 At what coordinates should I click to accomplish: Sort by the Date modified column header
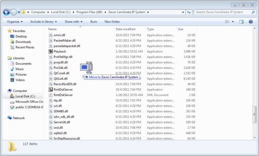[x=125, y=29]
